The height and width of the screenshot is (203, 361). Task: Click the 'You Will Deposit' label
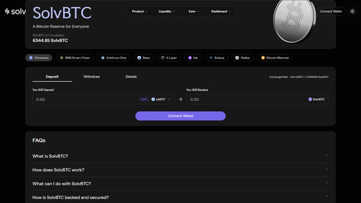43,90
